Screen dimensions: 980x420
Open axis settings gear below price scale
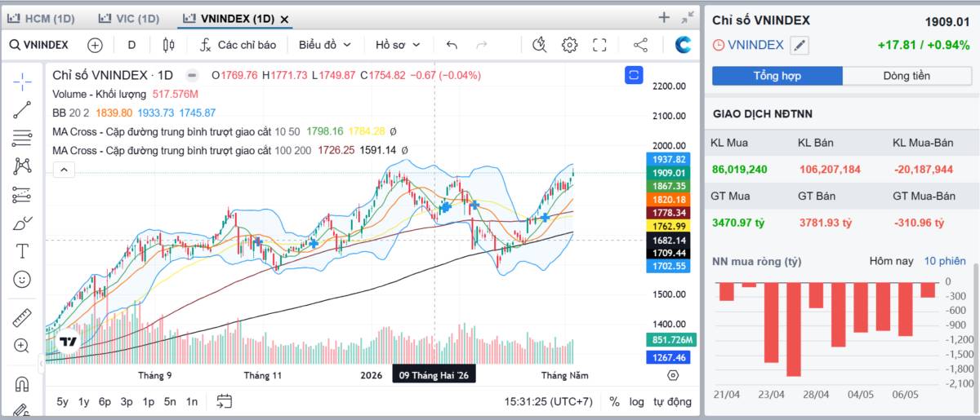673,375
